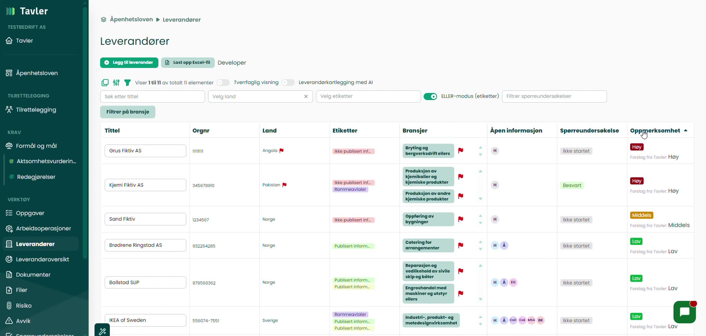The image size is (706, 336).
Task: Click the red flag next to Angola
Action: point(281,151)
